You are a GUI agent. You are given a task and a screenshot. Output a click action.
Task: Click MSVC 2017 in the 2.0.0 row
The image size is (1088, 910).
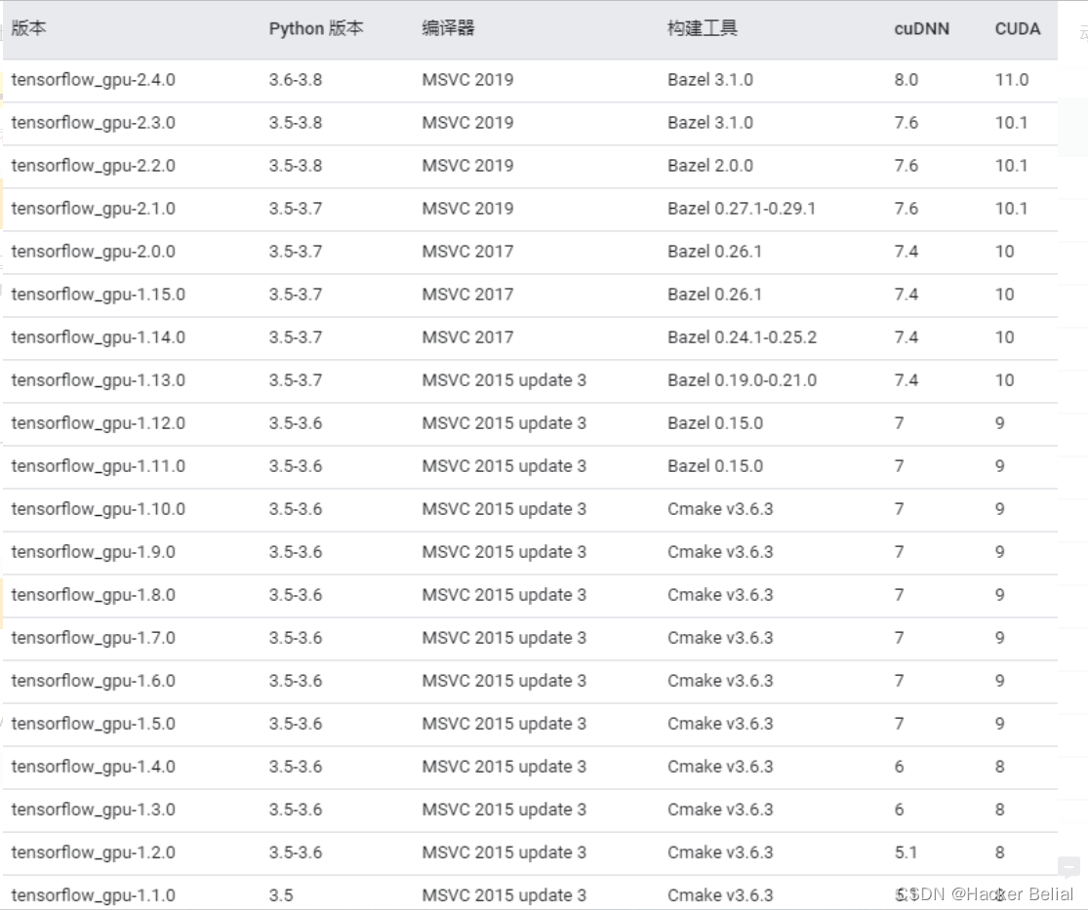tap(467, 252)
